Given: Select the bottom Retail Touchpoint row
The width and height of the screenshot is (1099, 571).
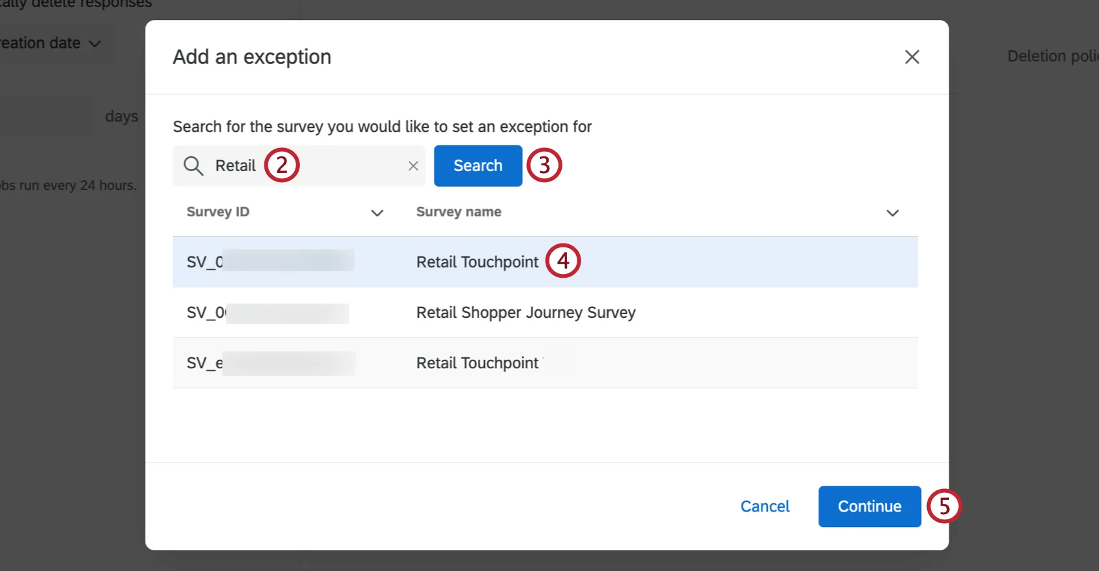Looking at the screenshot, I should [x=477, y=363].
